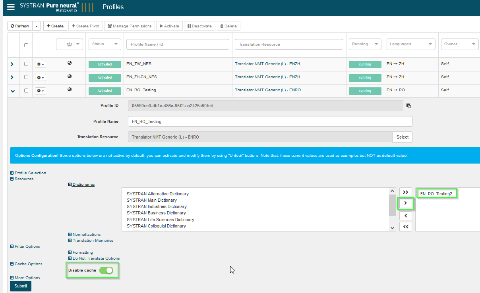Click Create Pivot button
Viewport: 480px width, 293px height.
pyautogui.click(x=85, y=26)
